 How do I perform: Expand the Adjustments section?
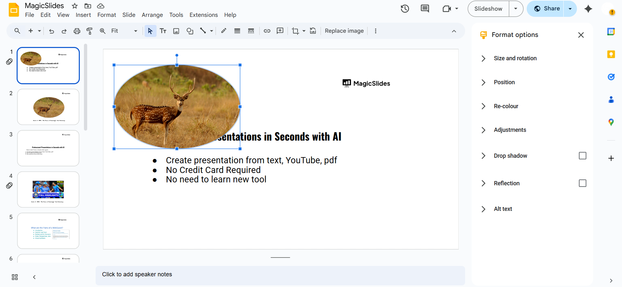(x=510, y=130)
